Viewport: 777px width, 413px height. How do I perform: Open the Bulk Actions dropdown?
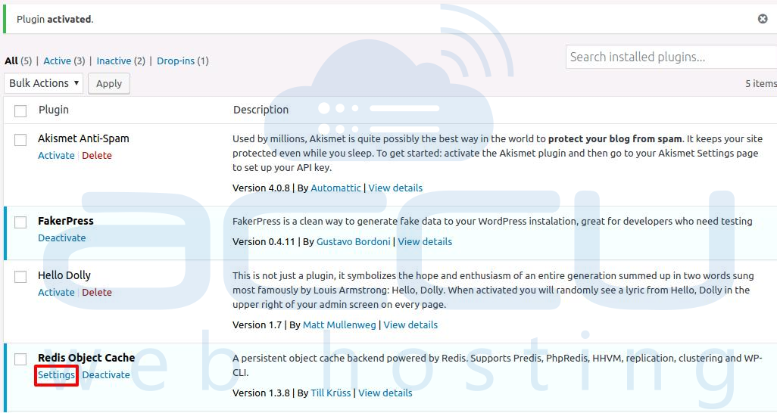click(44, 83)
